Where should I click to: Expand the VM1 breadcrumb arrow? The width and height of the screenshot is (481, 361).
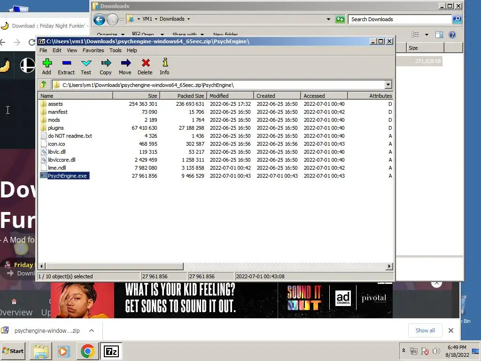point(156,19)
